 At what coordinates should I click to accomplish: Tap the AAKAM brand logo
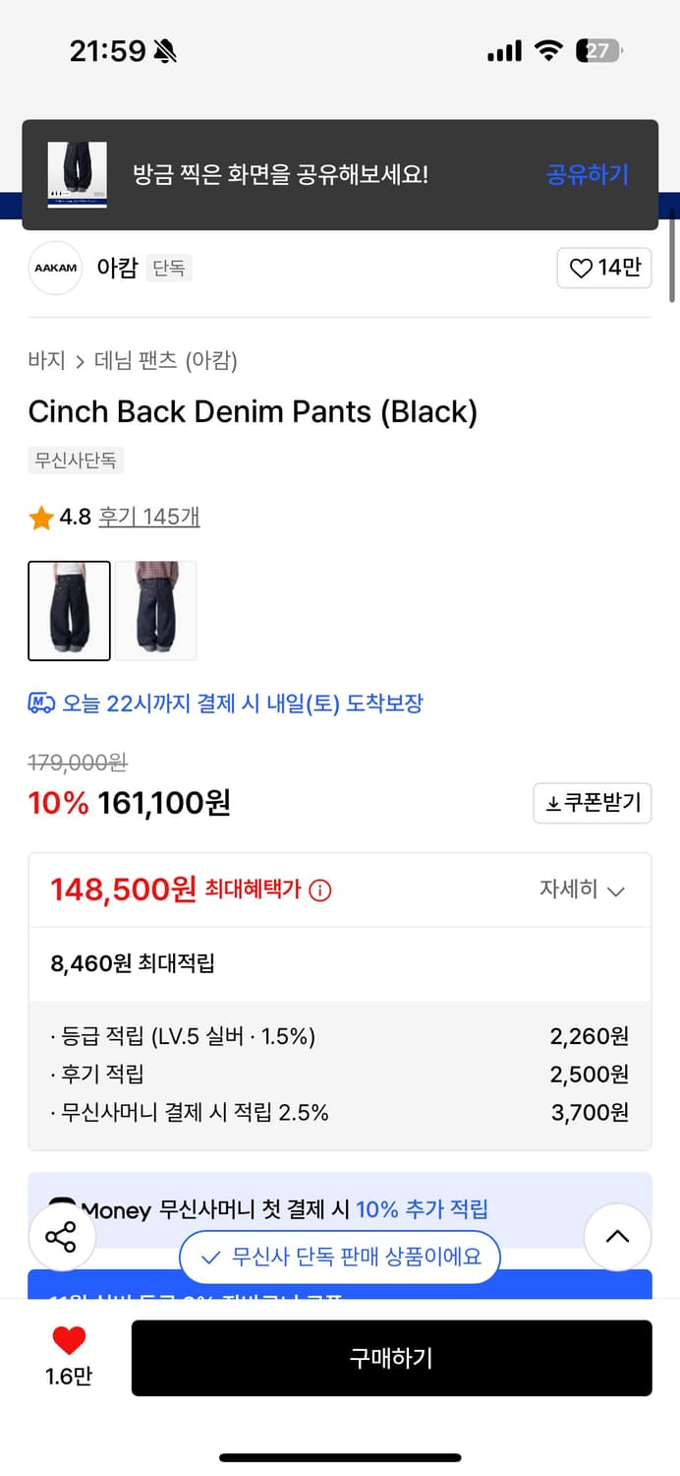coord(55,268)
